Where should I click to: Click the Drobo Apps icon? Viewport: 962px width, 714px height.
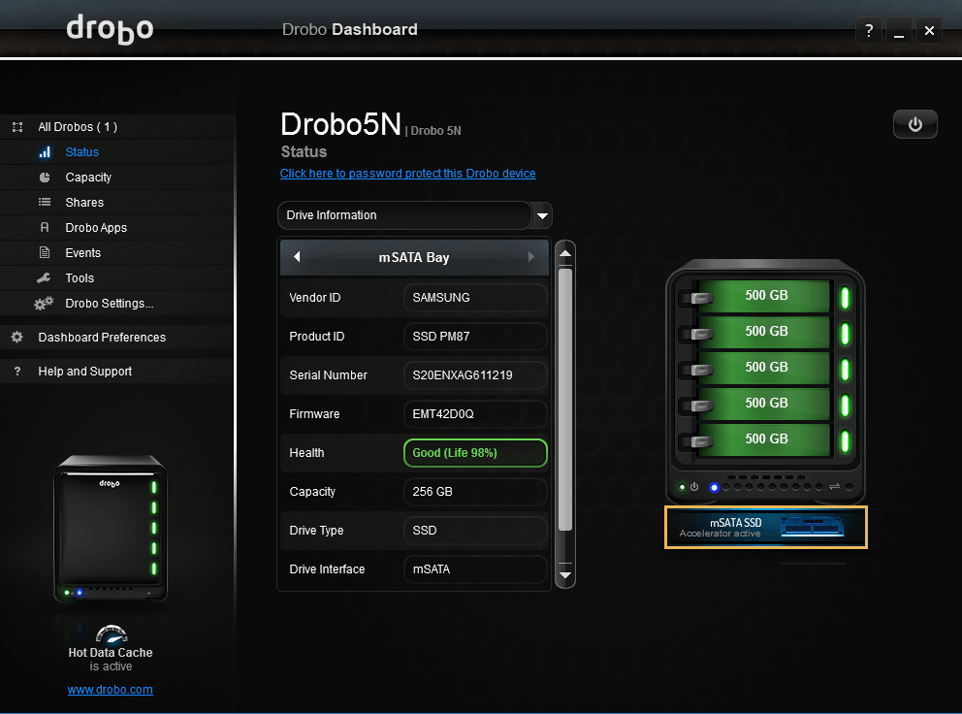tap(45, 227)
